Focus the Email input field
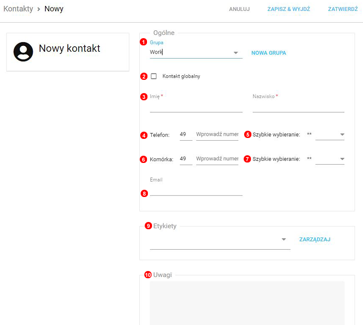Screen dimensions: 363x325 pos(196,190)
